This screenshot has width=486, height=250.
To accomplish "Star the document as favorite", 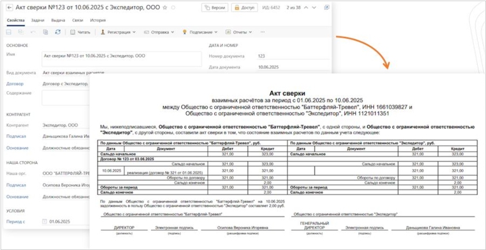I will pos(165,8).
